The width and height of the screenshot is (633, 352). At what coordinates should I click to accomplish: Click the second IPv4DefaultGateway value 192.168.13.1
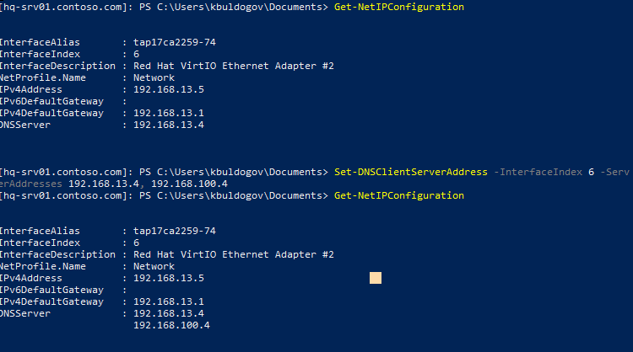click(169, 301)
